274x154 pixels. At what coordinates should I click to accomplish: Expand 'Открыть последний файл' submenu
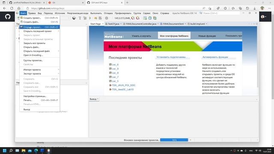tap(40, 51)
